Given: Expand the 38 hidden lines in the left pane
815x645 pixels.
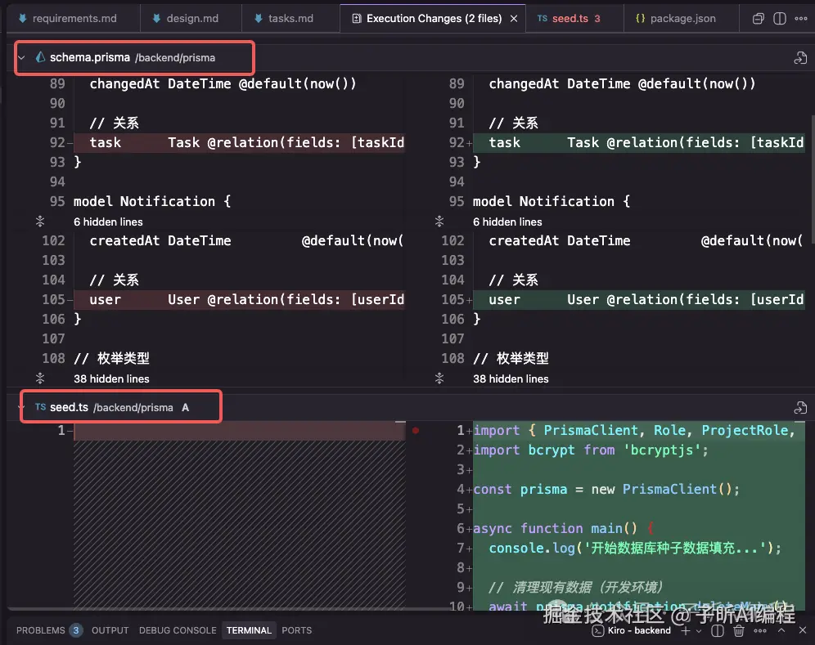Looking at the screenshot, I should click(111, 378).
